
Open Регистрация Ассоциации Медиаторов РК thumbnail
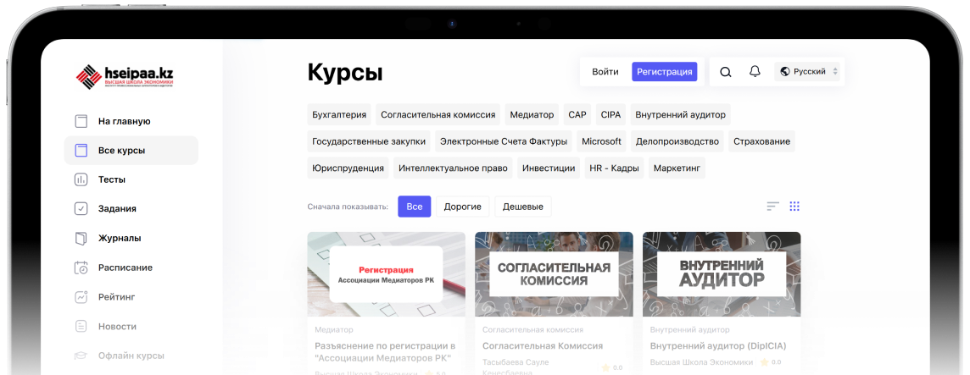coord(386,274)
